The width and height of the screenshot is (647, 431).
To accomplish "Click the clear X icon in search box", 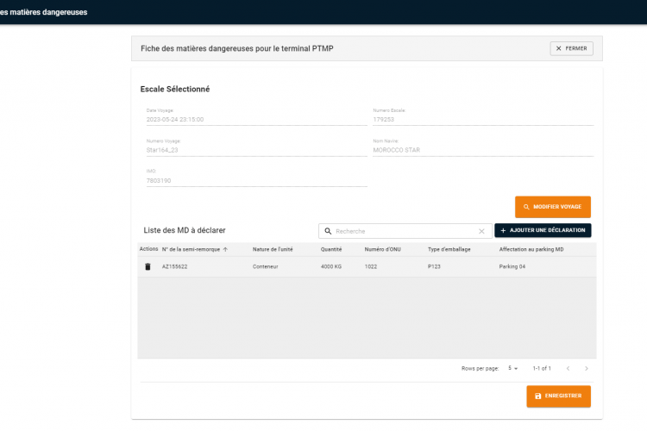I will point(482,231).
